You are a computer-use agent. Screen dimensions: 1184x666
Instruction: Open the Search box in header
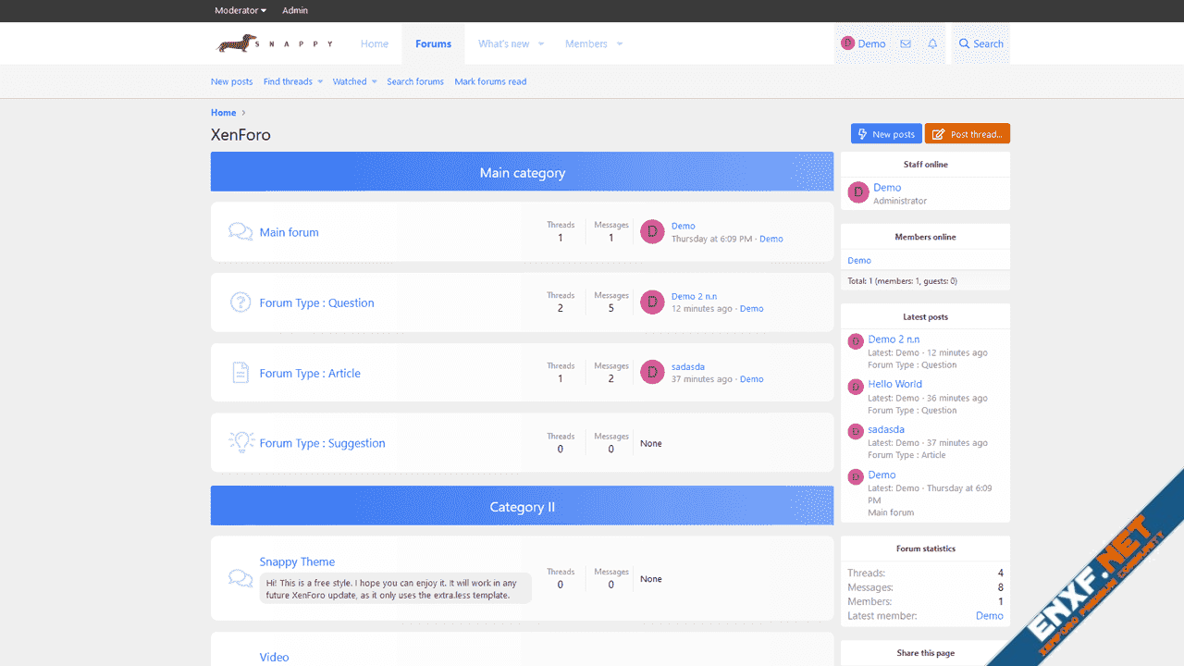click(980, 43)
